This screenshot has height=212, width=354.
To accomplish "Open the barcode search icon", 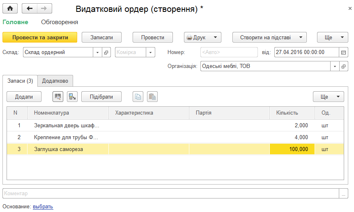I will (58, 97).
